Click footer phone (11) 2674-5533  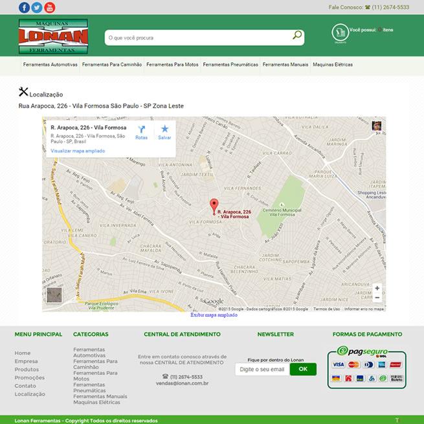click(x=186, y=377)
